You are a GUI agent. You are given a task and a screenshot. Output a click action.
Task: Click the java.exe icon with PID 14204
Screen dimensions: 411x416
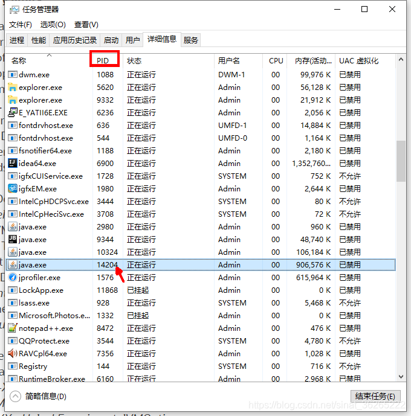13,265
